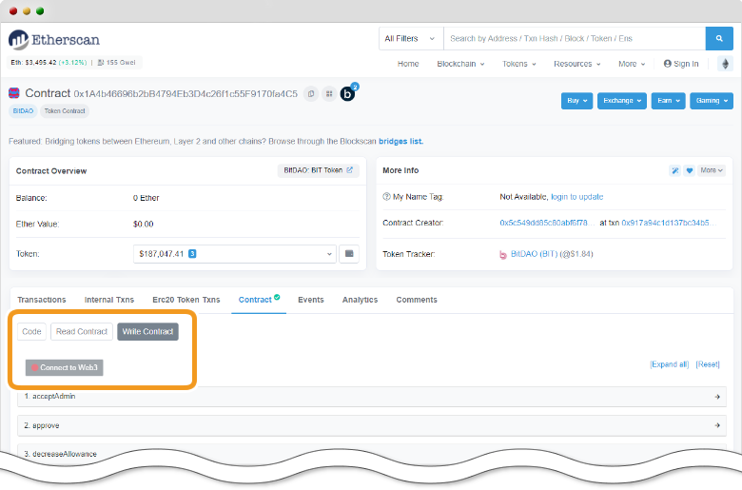Go to Home in navigation

(x=408, y=64)
